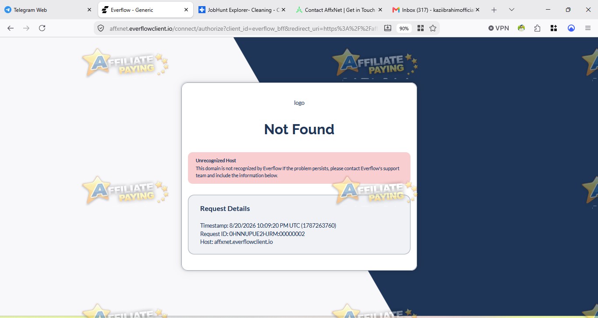
Task: Switch to the JobHunt Explorer tab
Action: click(x=242, y=10)
